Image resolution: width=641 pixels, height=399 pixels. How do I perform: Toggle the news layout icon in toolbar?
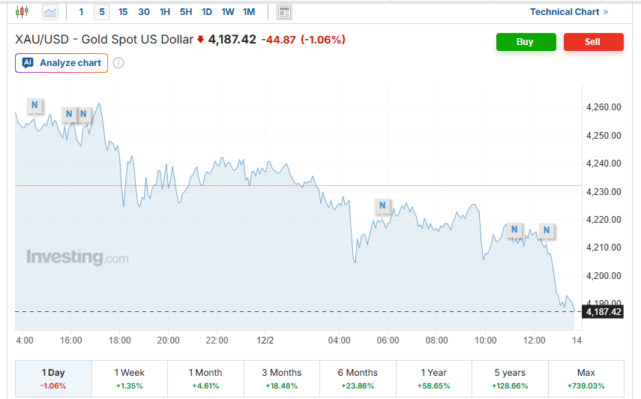[x=284, y=12]
